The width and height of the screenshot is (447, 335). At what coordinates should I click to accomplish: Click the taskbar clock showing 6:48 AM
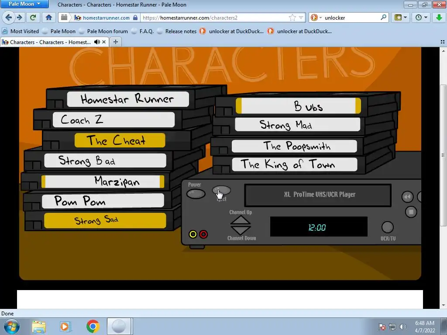tap(425, 326)
